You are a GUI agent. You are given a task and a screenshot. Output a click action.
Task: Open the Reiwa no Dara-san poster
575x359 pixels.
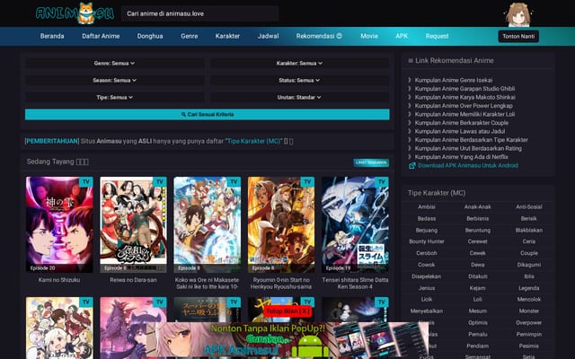pyautogui.click(x=134, y=224)
